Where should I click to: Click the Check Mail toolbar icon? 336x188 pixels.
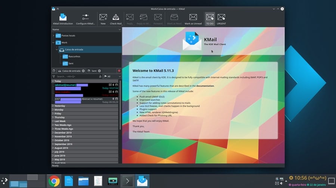point(116,19)
